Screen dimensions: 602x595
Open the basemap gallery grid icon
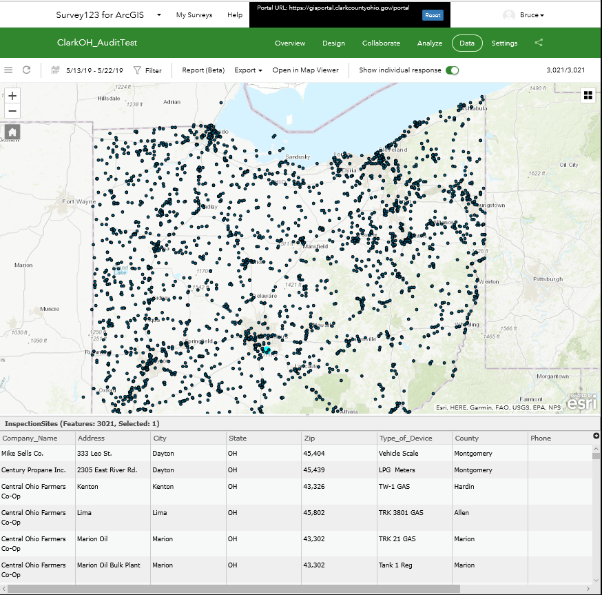click(588, 95)
